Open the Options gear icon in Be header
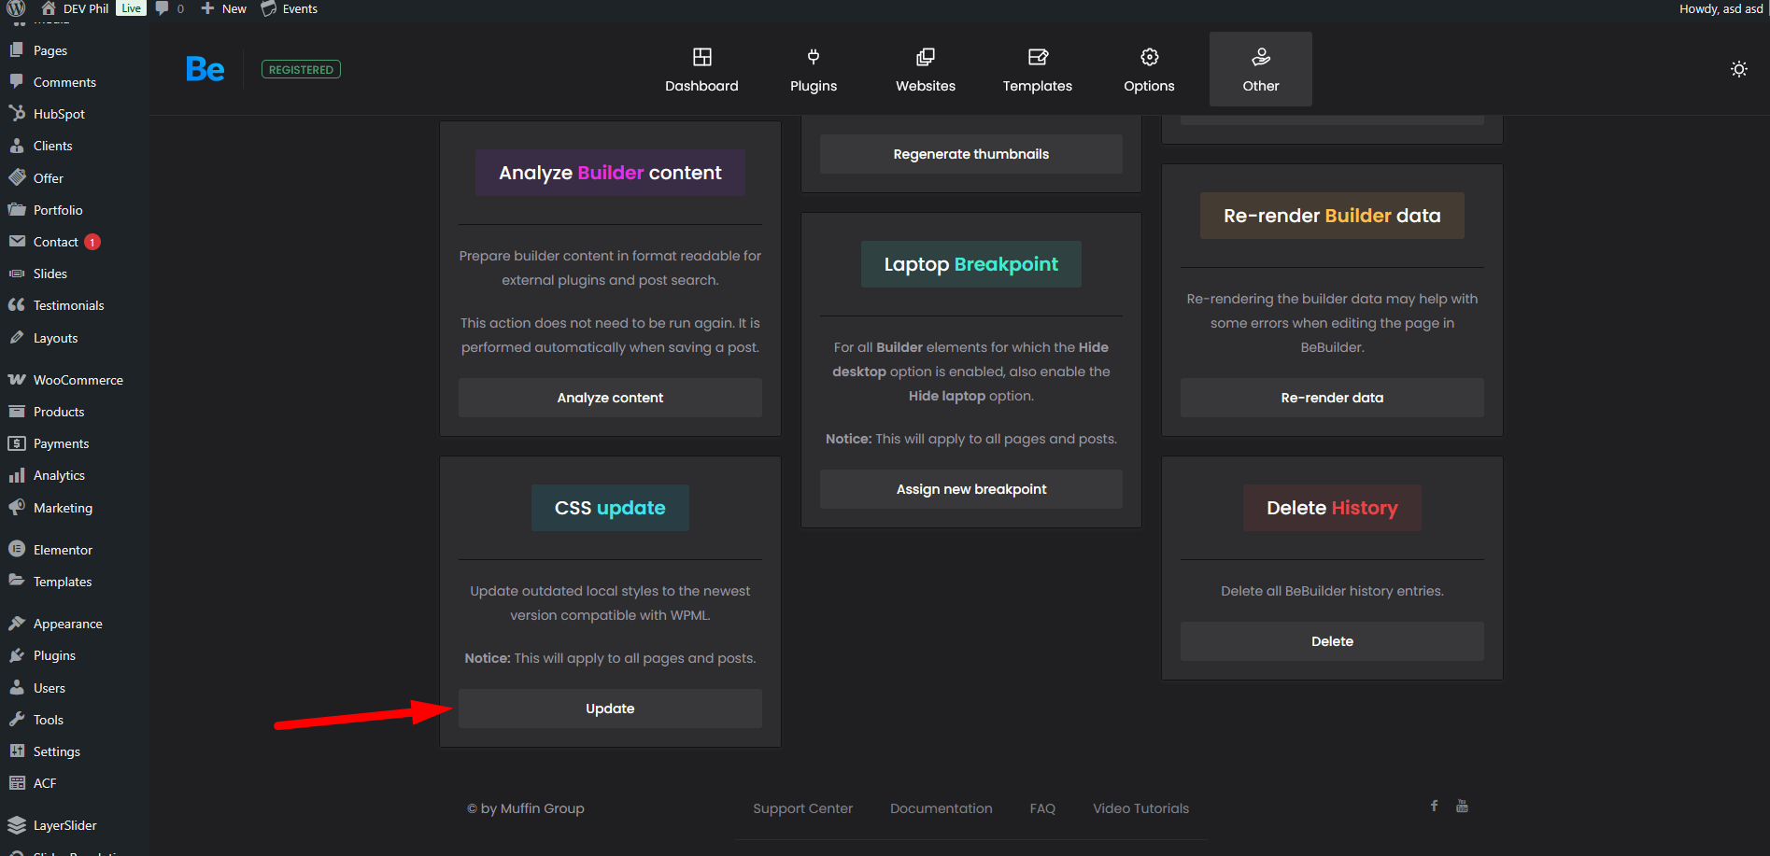The height and width of the screenshot is (856, 1770). (x=1149, y=58)
